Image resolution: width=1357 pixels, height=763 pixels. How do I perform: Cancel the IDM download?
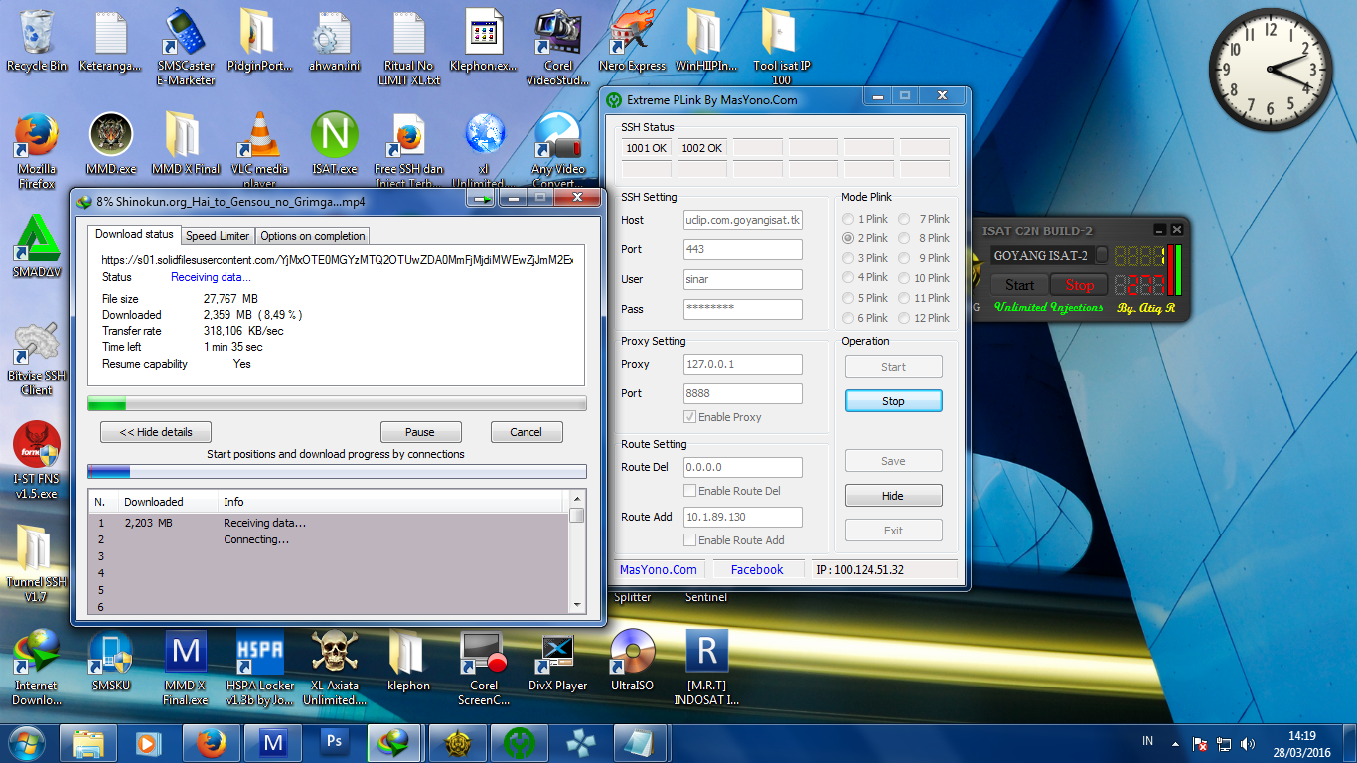pos(527,432)
